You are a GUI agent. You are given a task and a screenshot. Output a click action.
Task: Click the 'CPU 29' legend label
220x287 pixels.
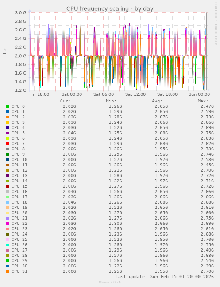[19, 261]
